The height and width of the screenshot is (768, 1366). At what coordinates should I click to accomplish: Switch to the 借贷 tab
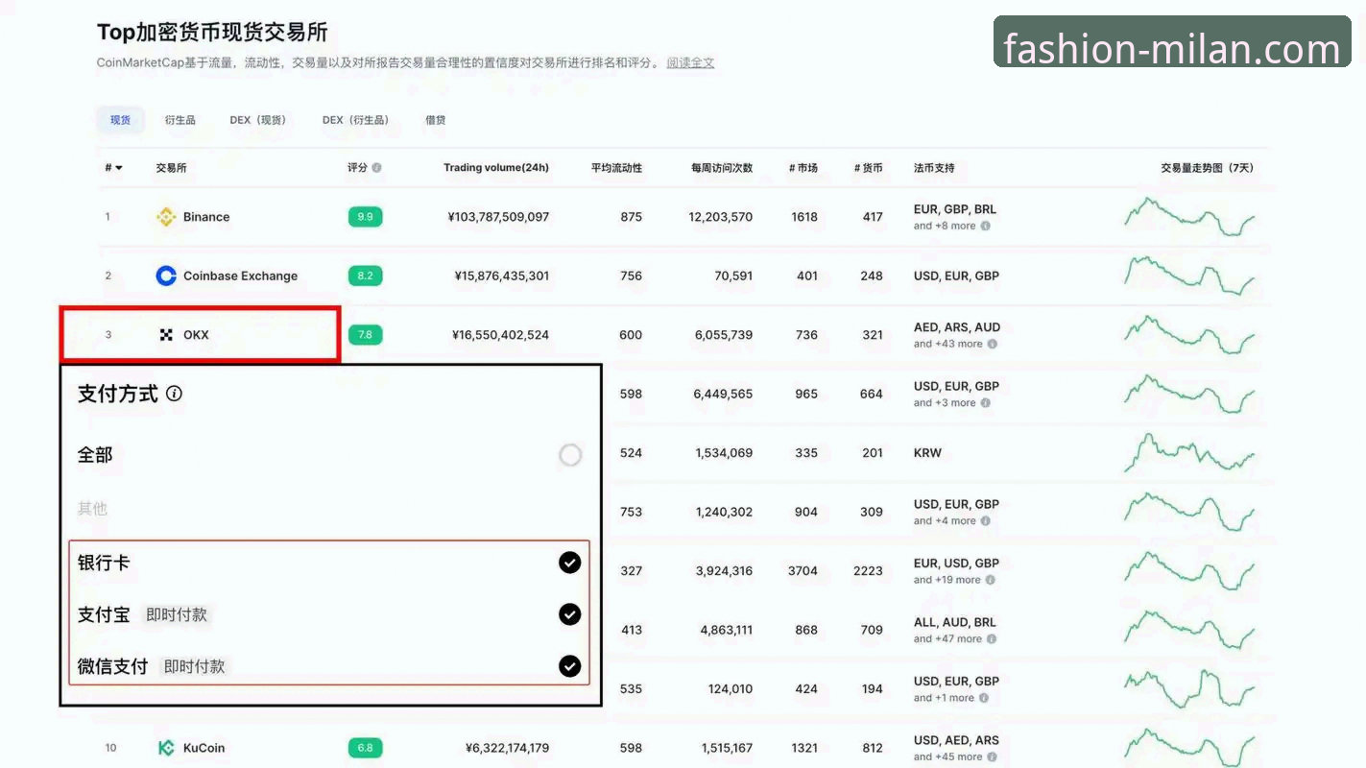coord(435,120)
